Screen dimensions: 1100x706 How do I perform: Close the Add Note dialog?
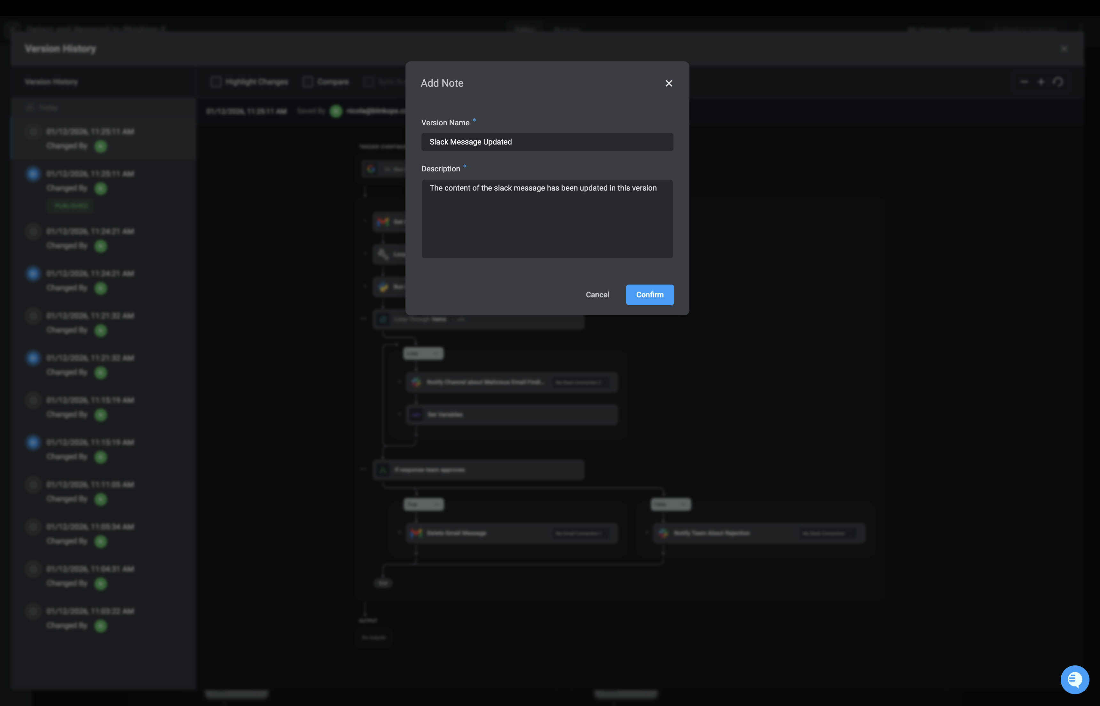[669, 83]
